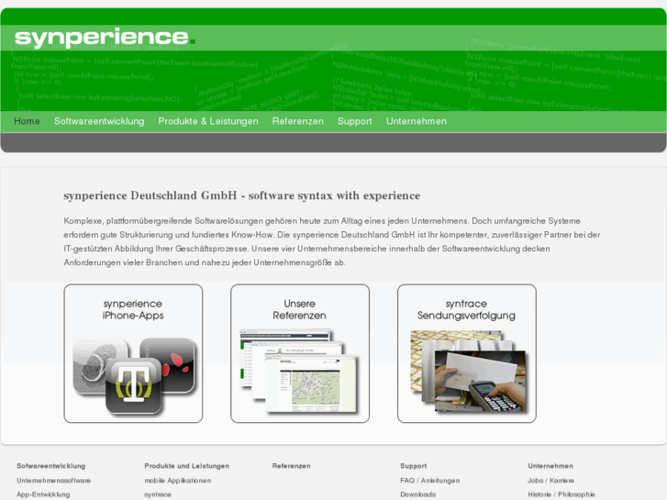The image size is (667, 500).
Task: Open the Jobs / Karriere footer link
Action: (x=550, y=481)
